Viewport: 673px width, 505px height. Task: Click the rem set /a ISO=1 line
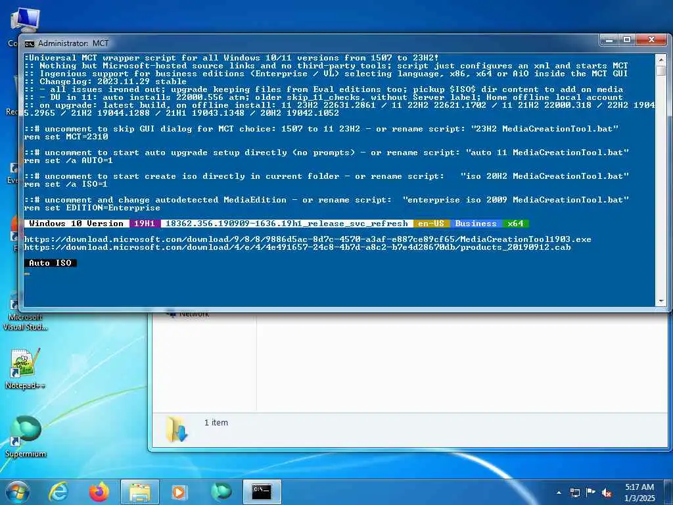66,184
